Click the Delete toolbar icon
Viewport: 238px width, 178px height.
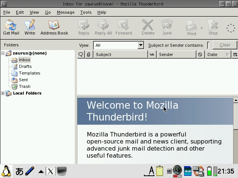pos(148,27)
